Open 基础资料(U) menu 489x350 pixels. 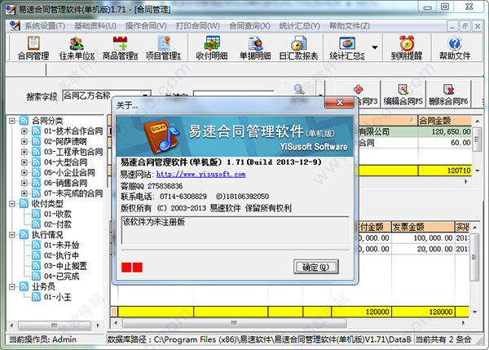tap(95, 25)
